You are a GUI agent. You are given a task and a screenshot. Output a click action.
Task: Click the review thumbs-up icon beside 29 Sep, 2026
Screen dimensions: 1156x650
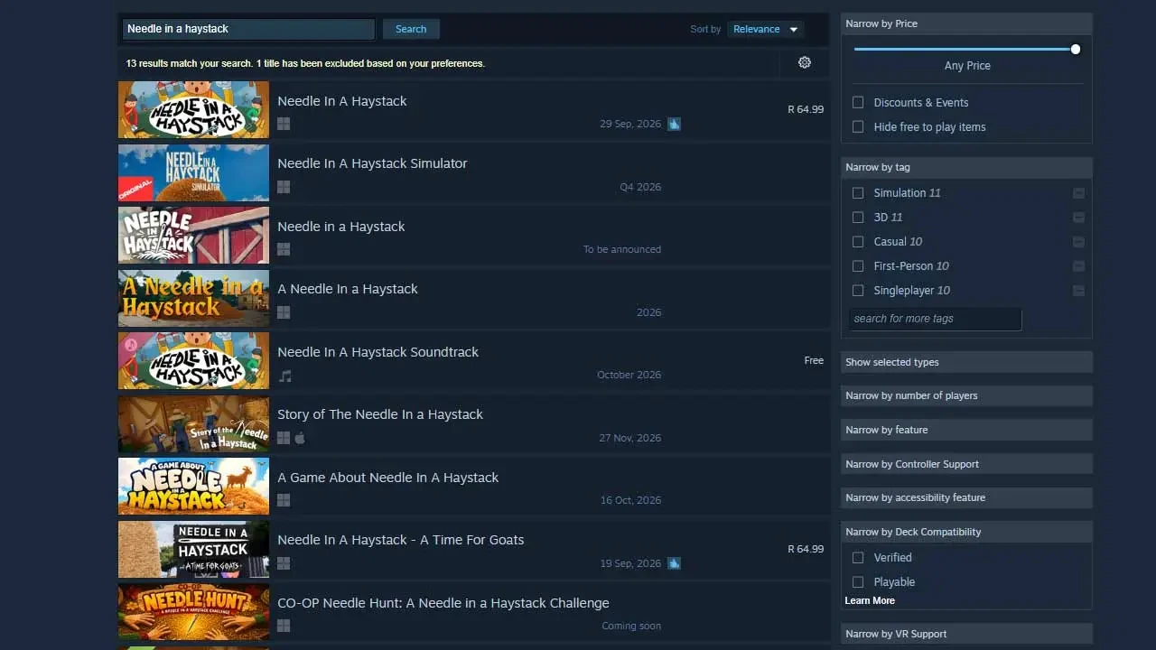(x=674, y=124)
